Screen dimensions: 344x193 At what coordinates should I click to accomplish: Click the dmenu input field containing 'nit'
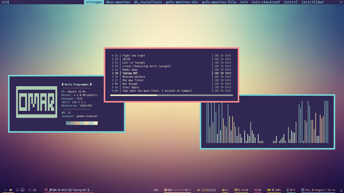[x=42, y=2]
